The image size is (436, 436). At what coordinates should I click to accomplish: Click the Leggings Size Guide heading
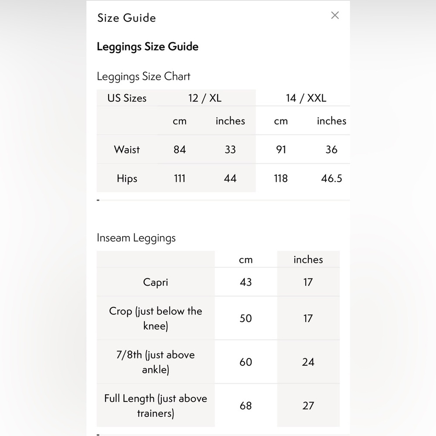[x=148, y=47]
